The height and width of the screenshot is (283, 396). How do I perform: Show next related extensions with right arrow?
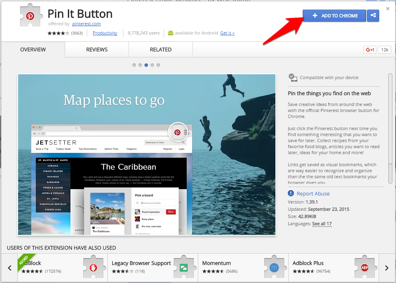click(x=387, y=268)
